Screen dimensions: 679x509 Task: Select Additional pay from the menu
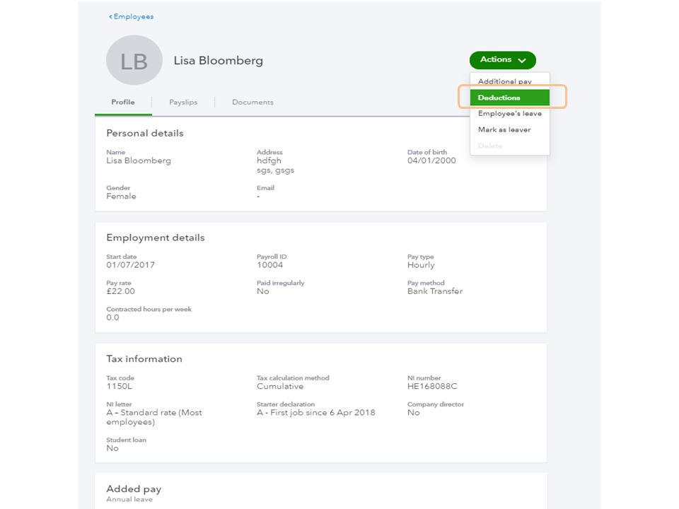[x=504, y=81]
